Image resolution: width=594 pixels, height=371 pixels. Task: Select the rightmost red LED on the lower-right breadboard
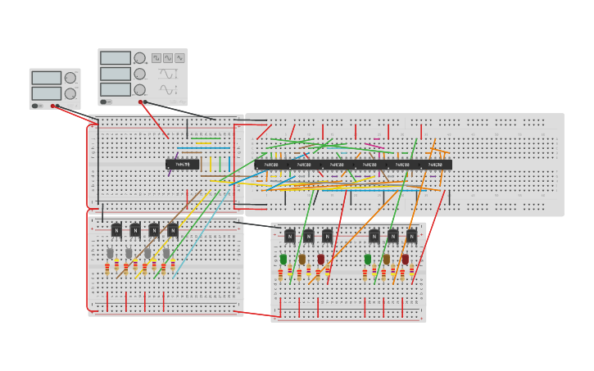405,260
